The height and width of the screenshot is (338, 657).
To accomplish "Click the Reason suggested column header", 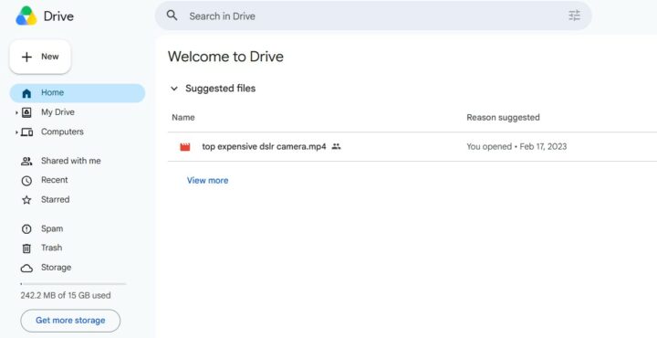I will click(x=503, y=118).
